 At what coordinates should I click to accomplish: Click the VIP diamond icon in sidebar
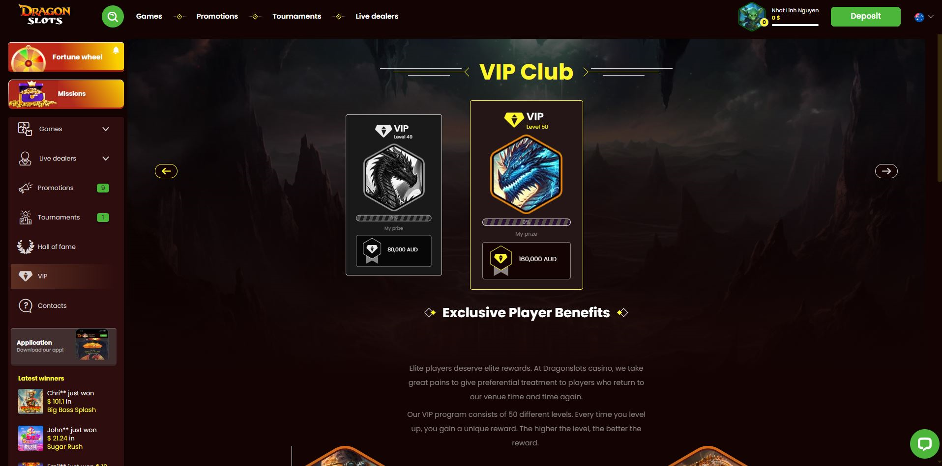pos(25,276)
